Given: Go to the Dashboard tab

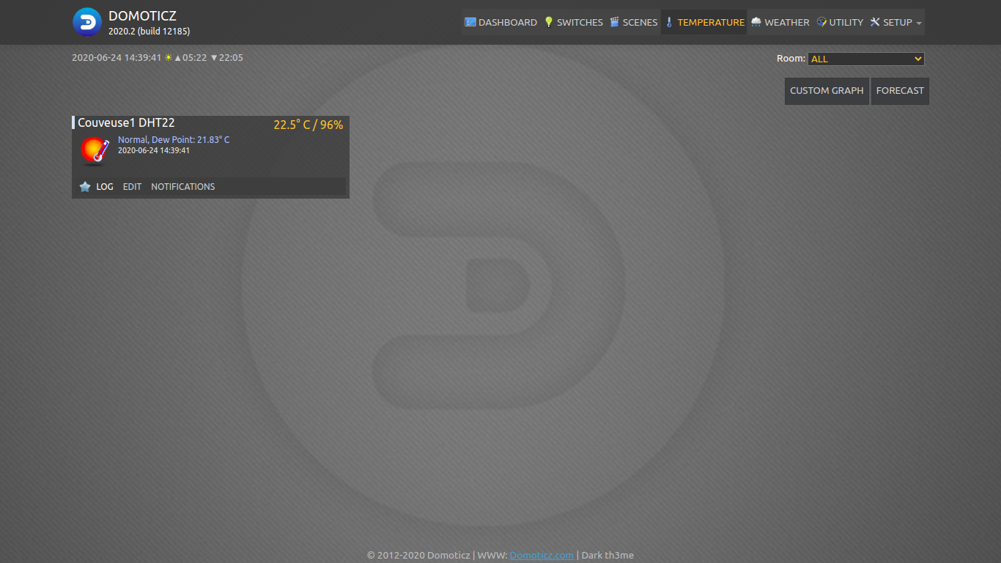Looking at the screenshot, I should tap(500, 22).
